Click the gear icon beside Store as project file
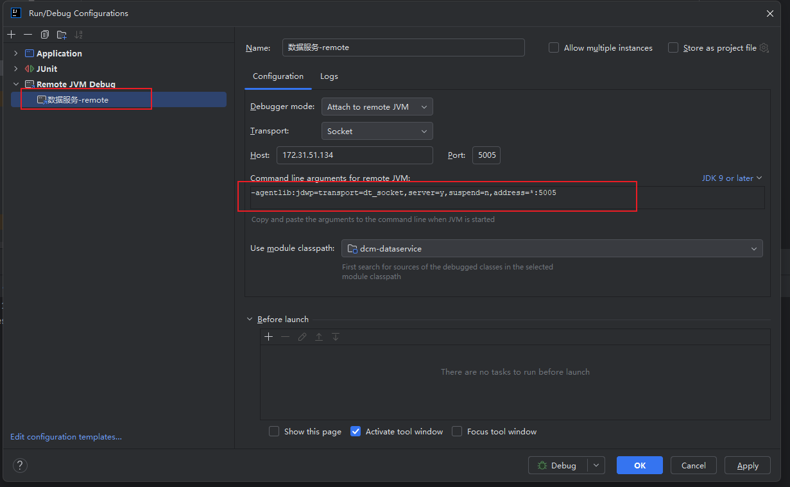This screenshot has height=487, width=790. tap(764, 48)
